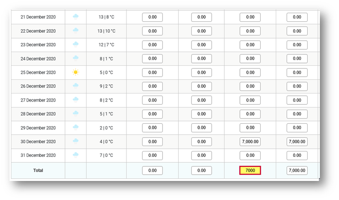Screen dimensions: 339x200
Task: Click the 7,000.00 field in the Total row
Action: 297,170
